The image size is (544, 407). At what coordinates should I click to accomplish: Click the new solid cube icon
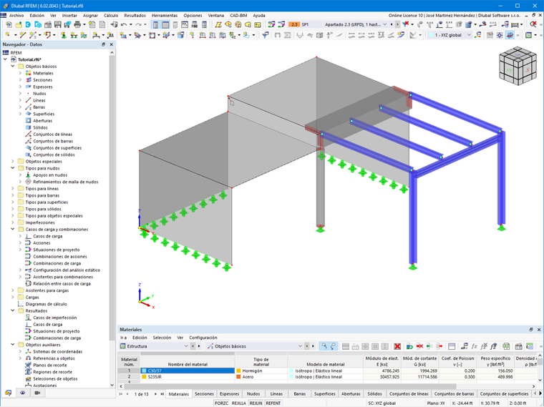180,35
